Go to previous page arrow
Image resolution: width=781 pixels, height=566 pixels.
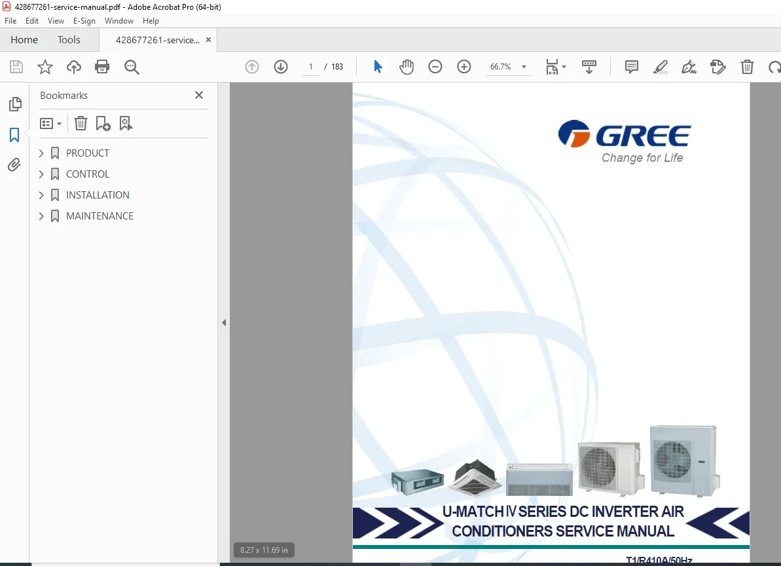pos(252,67)
